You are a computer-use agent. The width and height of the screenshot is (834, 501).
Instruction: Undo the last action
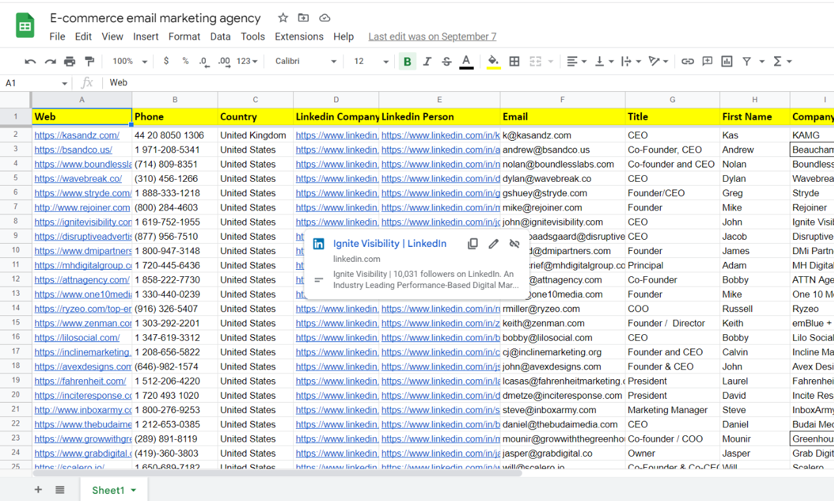click(x=31, y=61)
